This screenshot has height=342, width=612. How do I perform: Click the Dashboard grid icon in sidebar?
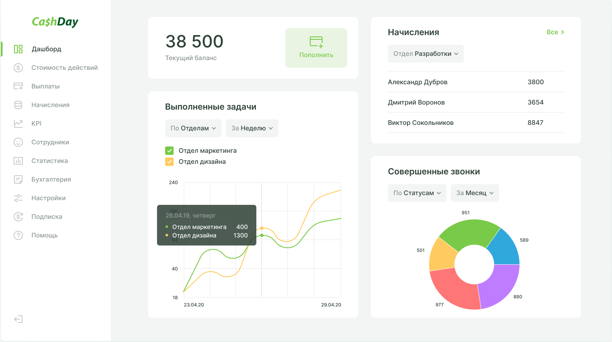[x=18, y=49]
